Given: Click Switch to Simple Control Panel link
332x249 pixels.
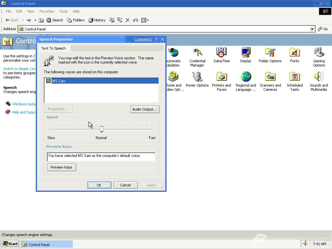Looking at the screenshot, I should [19, 69].
